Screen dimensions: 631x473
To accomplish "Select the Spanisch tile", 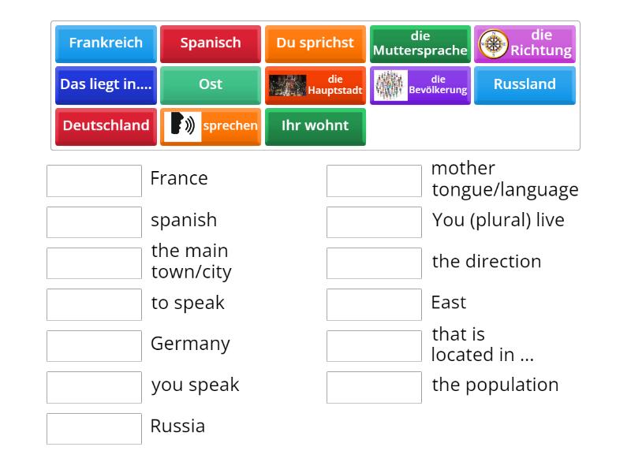I will [210, 43].
